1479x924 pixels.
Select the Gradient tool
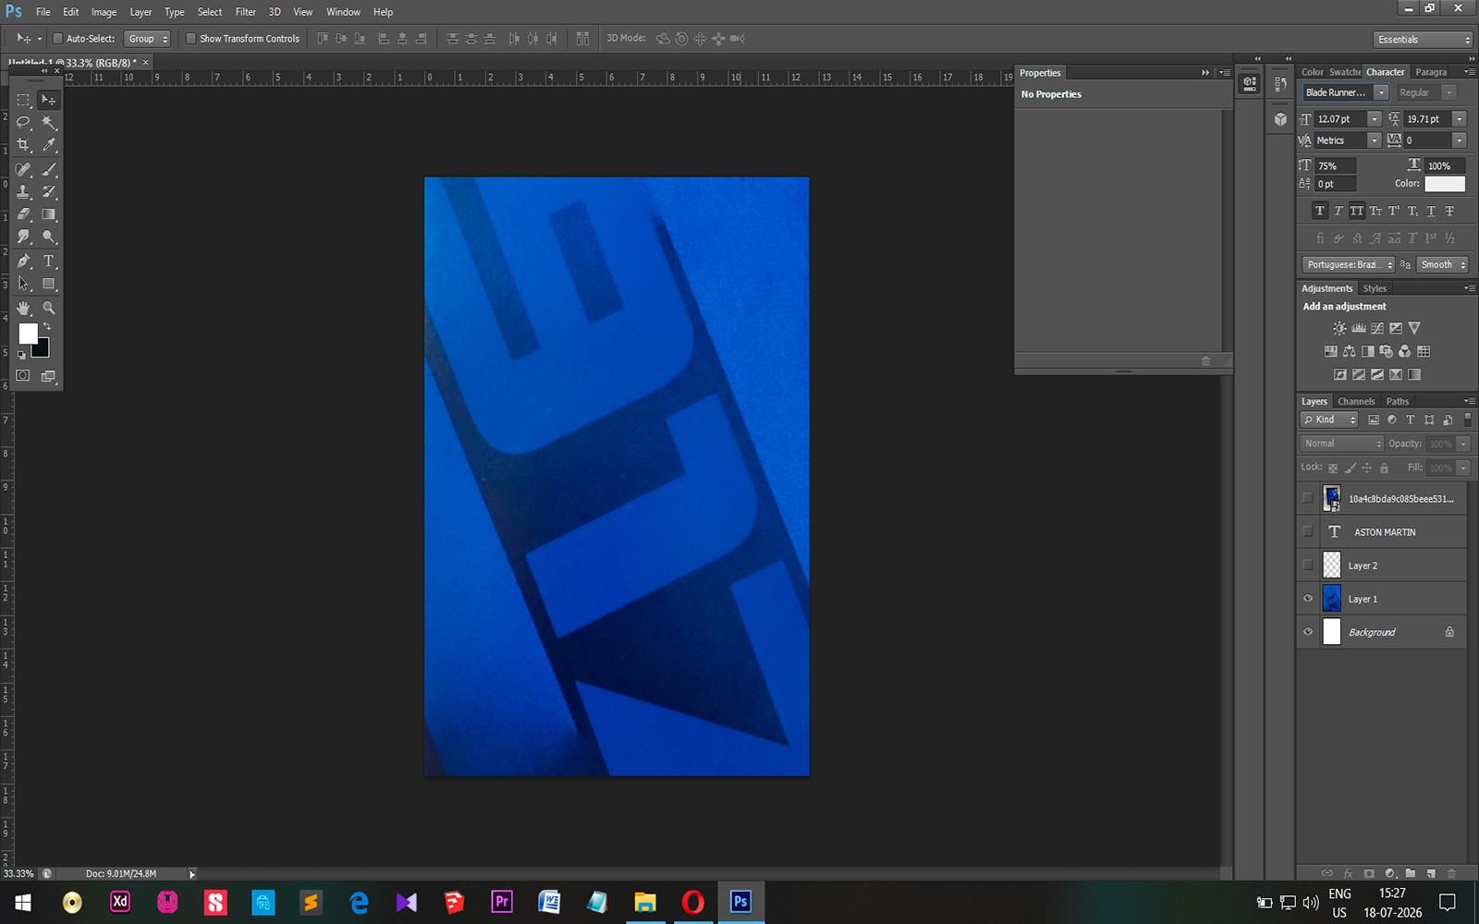[49, 214]
